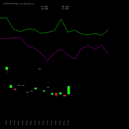Image resolution: width=129 pixels, height=129 pixels.
Task: Click the '15 Sep' date label
Action: [x=43, y=123]
